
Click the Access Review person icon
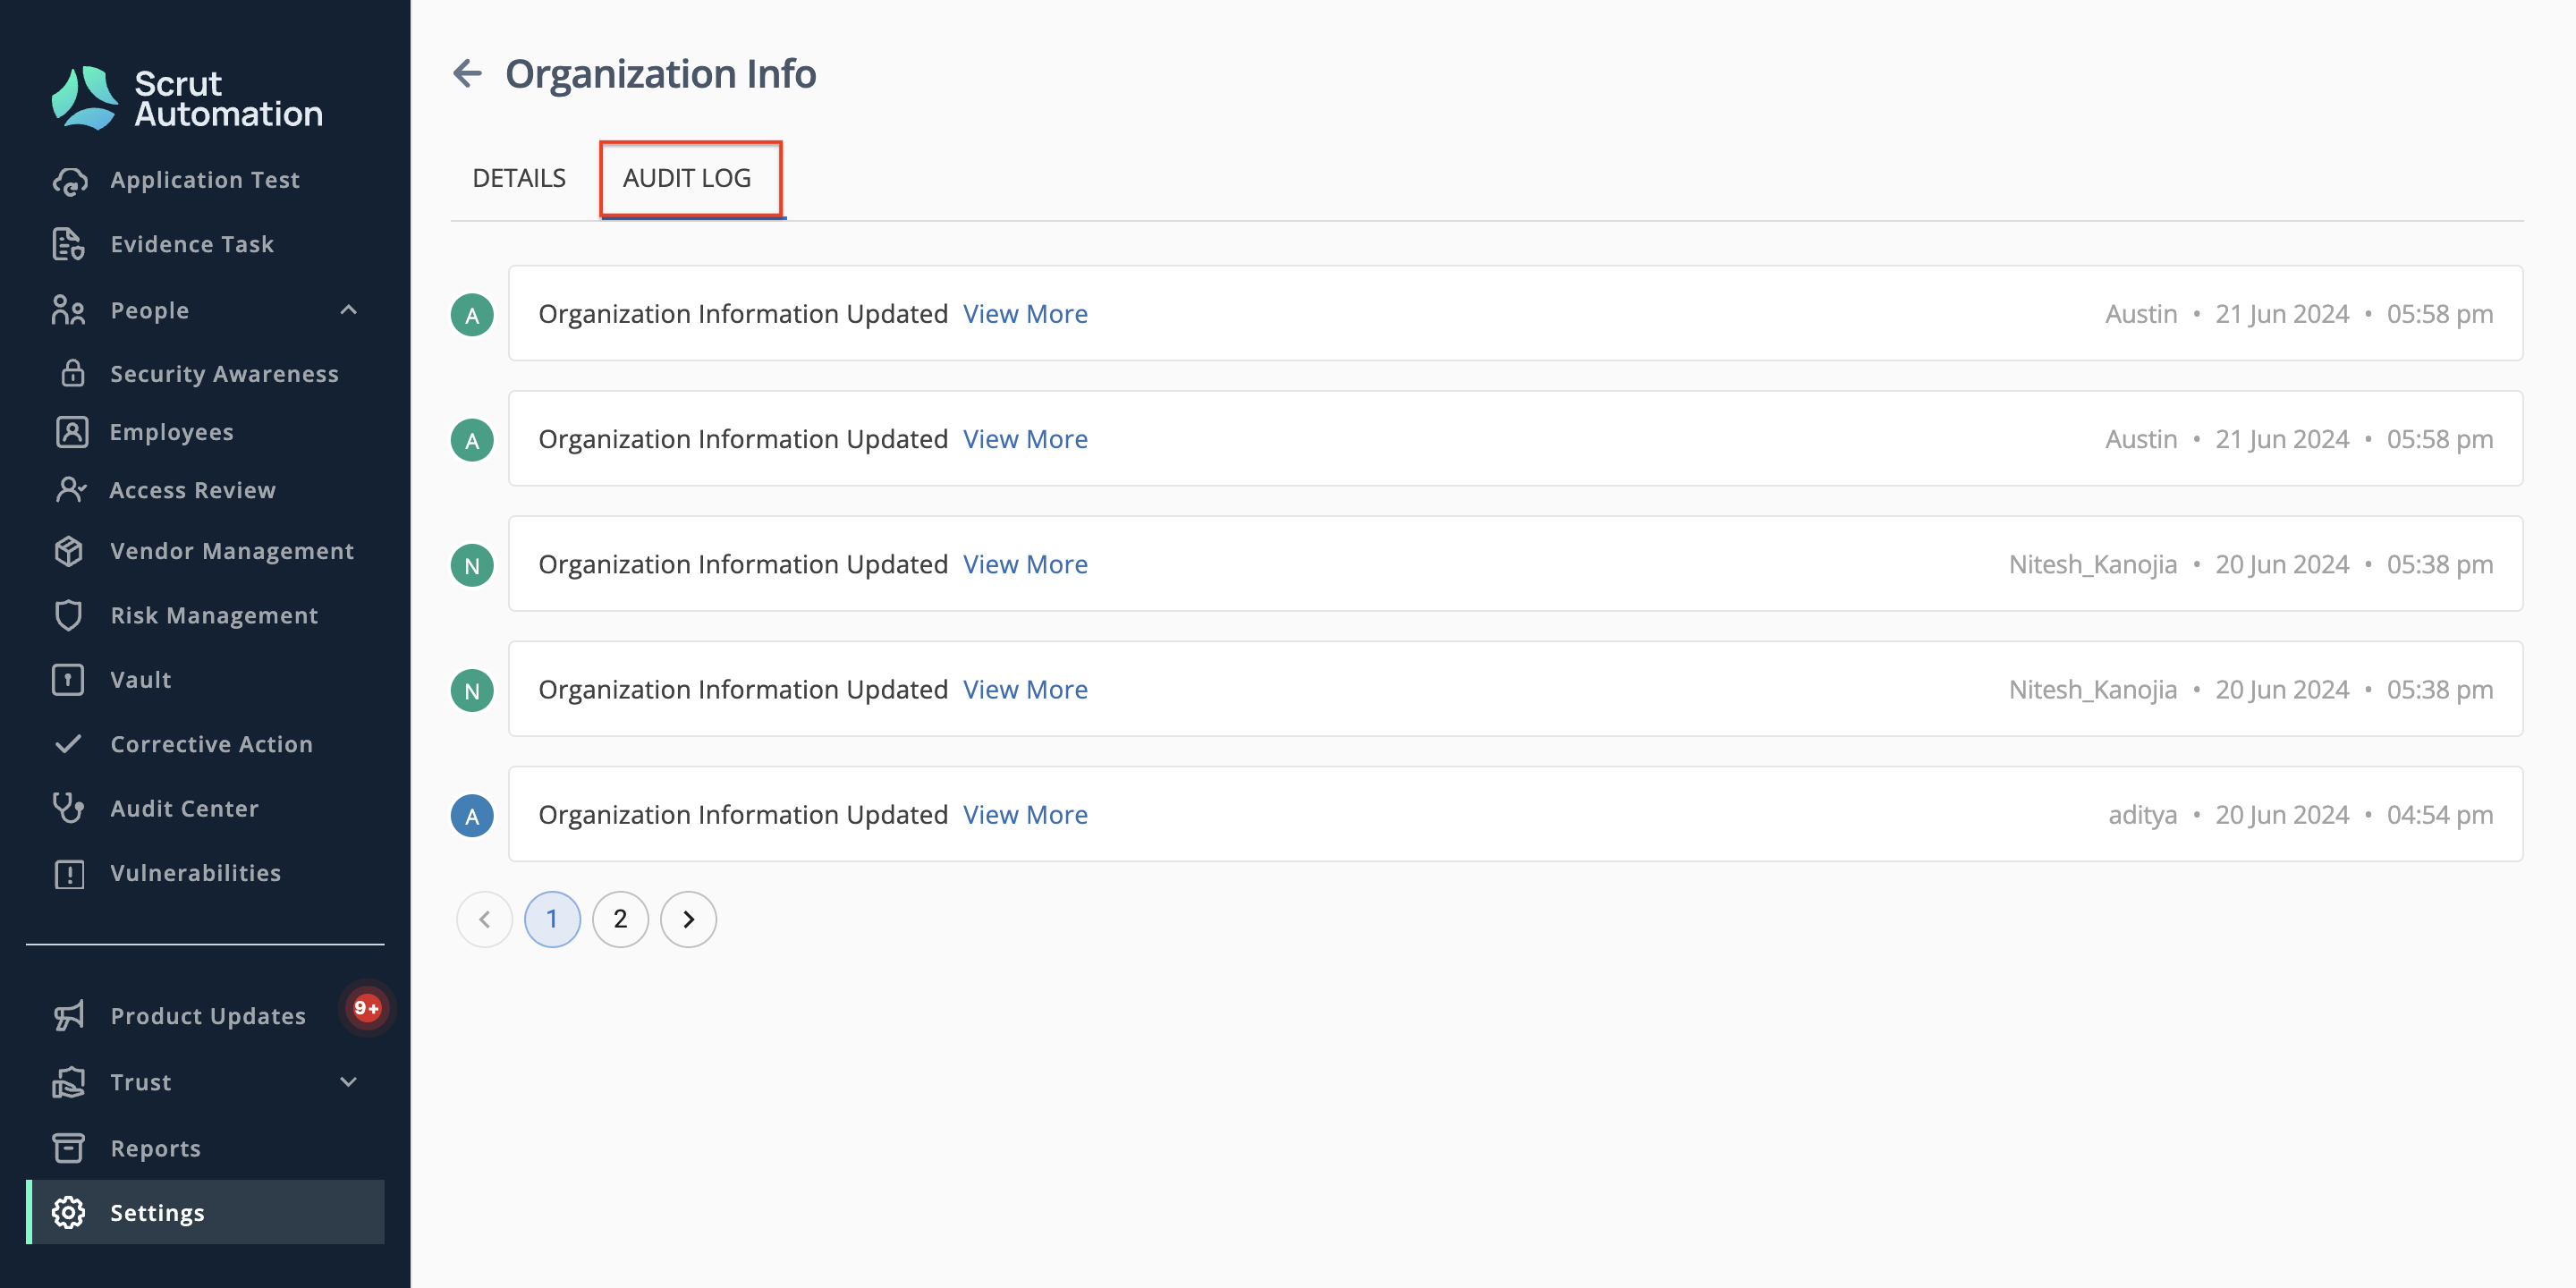pos(72,490)
